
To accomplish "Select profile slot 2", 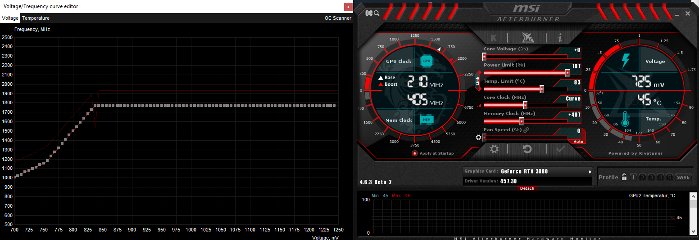I will [x=642, y=177].
